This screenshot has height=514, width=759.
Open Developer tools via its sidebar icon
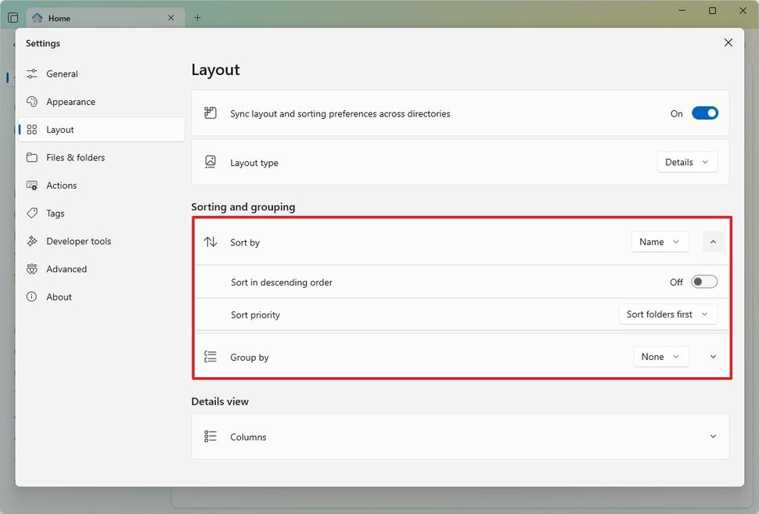tap(32, 241)
